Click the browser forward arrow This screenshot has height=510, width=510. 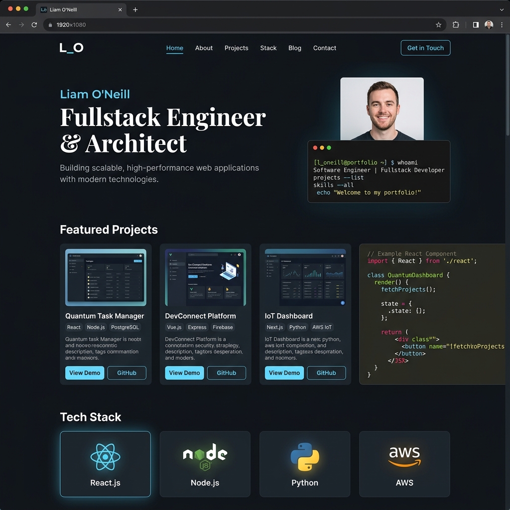pos(21,25)
